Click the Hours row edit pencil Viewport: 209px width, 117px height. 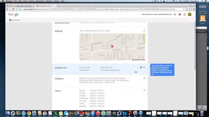click(x=144, y=90)
